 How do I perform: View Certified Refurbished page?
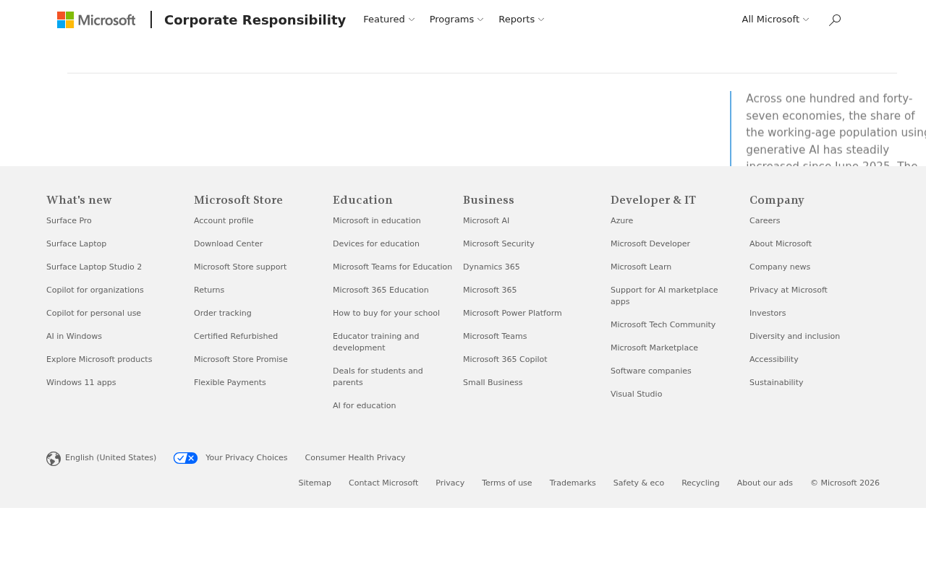(236, 337)
